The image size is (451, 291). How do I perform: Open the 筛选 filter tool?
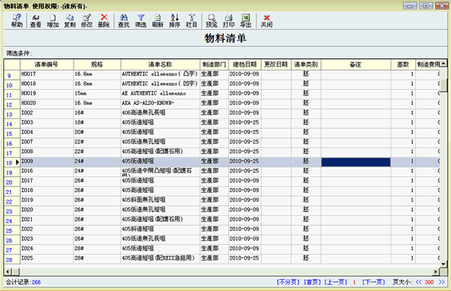coord(141,21)
